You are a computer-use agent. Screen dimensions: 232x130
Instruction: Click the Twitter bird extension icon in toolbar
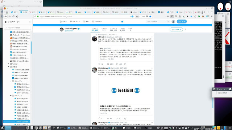pyautogui.click(x=191, y=17)
